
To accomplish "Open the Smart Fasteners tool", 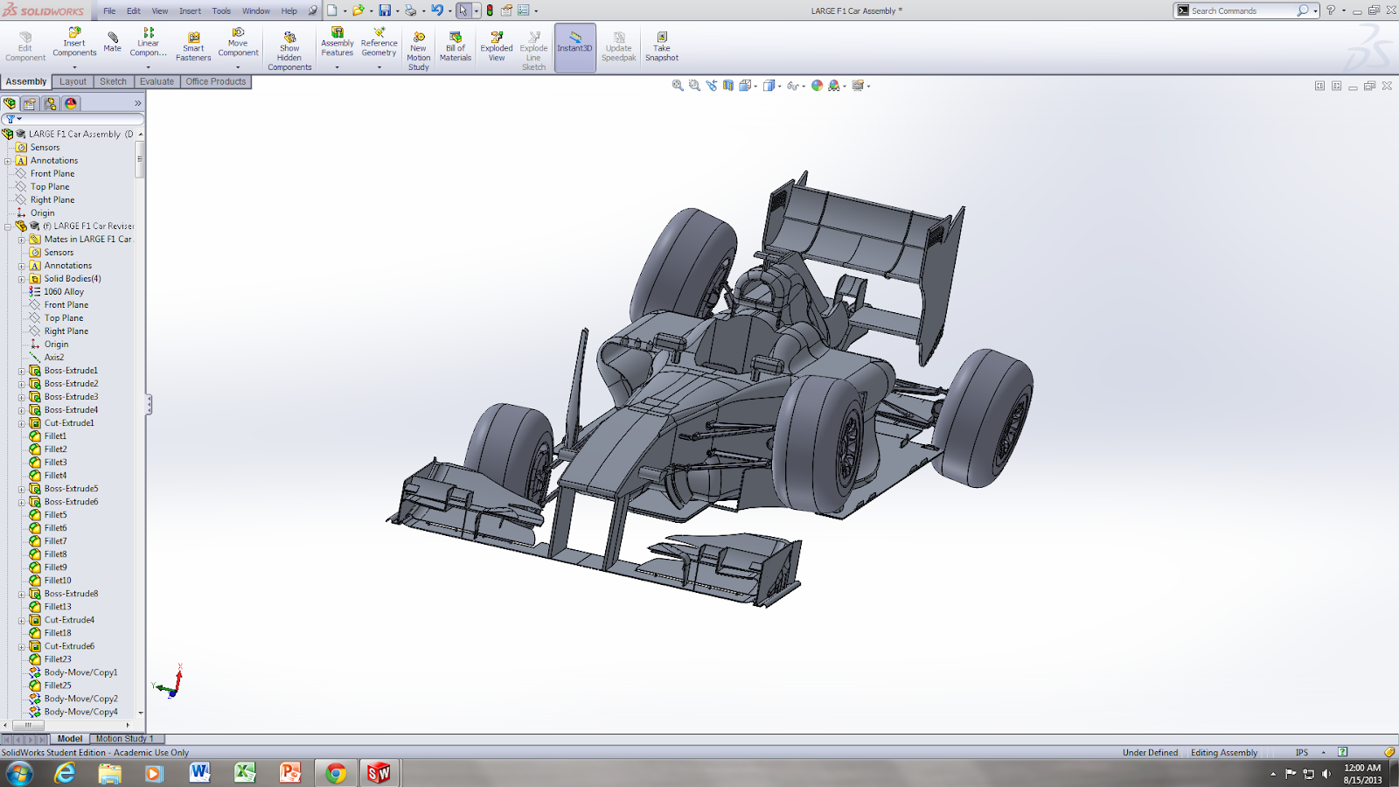I will (x=192, y=44).
